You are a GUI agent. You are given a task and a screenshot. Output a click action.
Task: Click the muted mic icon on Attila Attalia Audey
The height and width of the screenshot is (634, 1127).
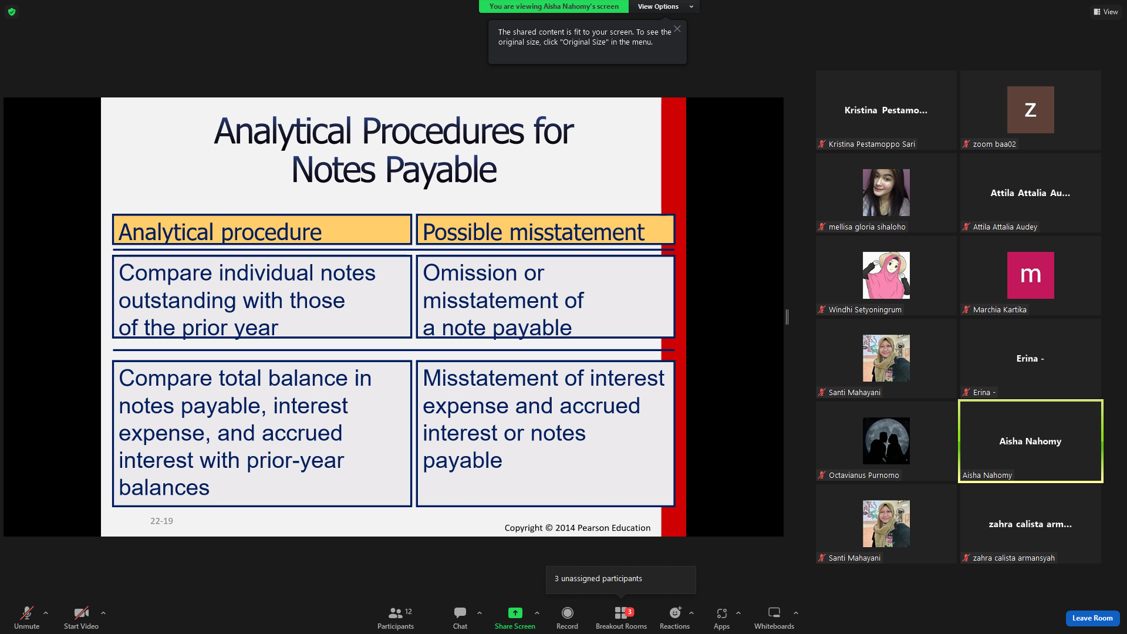(966, 227)
